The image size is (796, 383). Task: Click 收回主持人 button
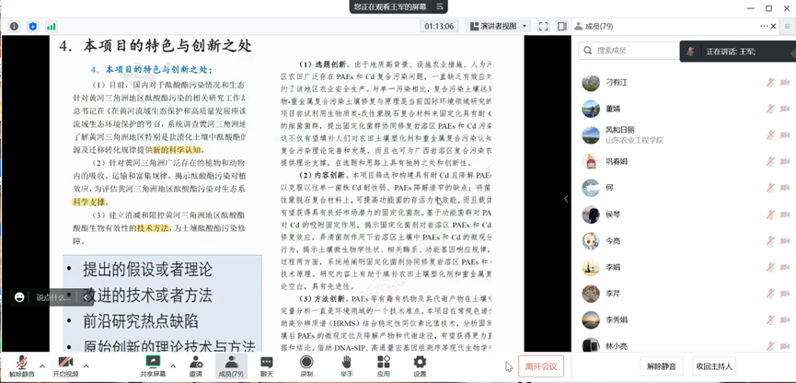pyautogui.click(x=713, y=366)
